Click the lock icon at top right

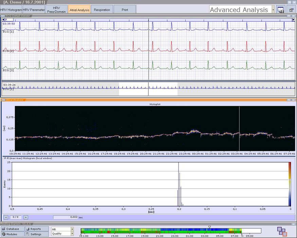tap(291, 10)
